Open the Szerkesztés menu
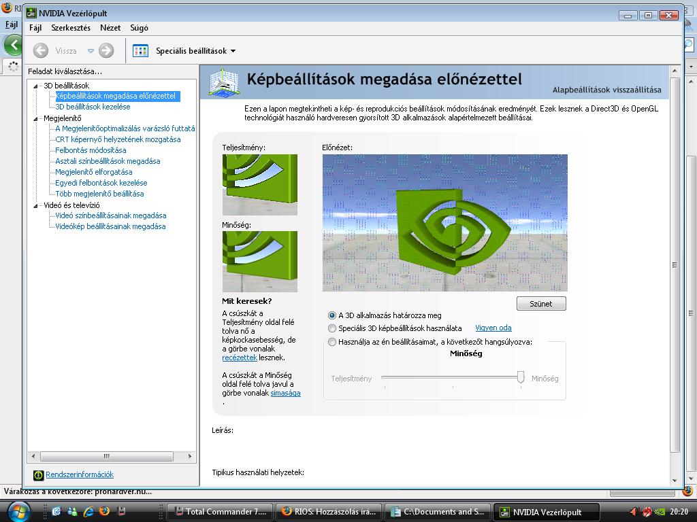Viewport: 697px width, 522px height. 71,28
